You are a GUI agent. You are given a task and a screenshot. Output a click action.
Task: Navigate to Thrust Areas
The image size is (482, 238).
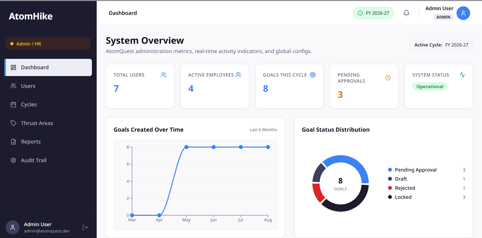click(x=48, y=123)
